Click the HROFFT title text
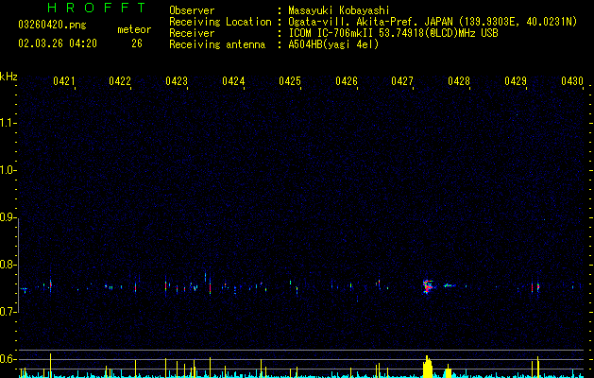The height and width of the screenshot is (378, 594). click(x=97, y=8)
